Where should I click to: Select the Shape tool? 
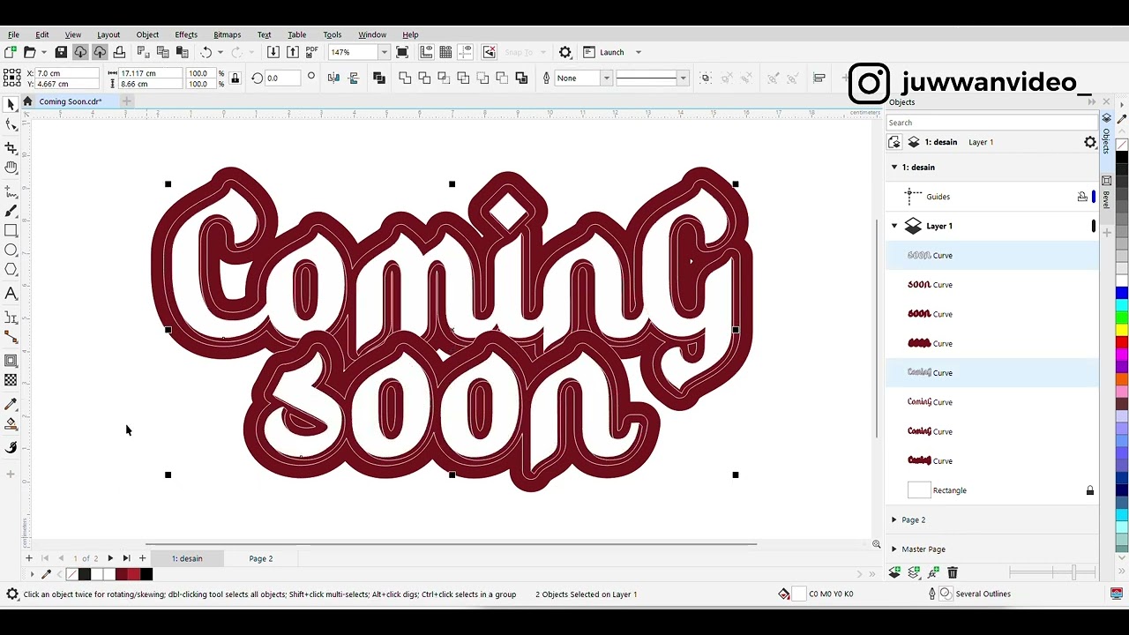coord(11,125)
